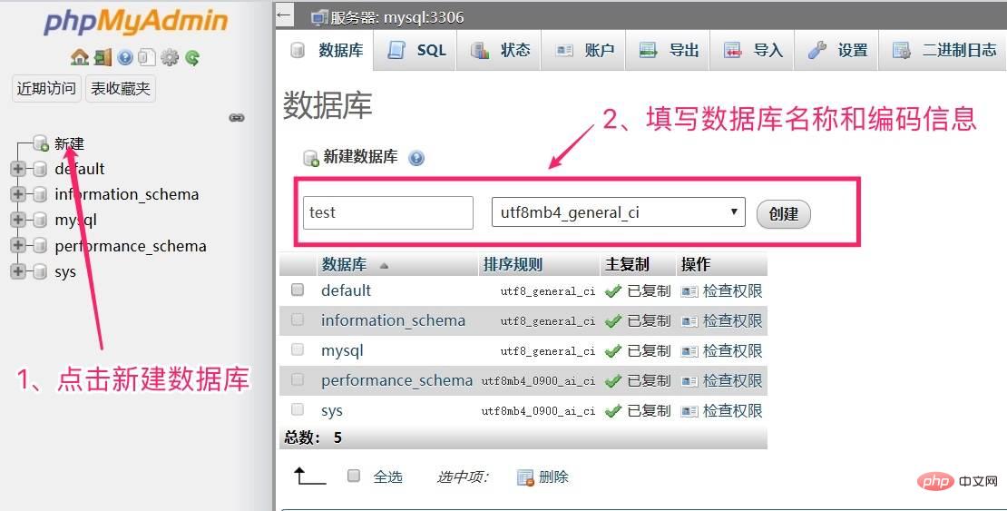Expand the performance_schema tree node
Viewport: 1007px width, 511px height.
coord(18,246)
